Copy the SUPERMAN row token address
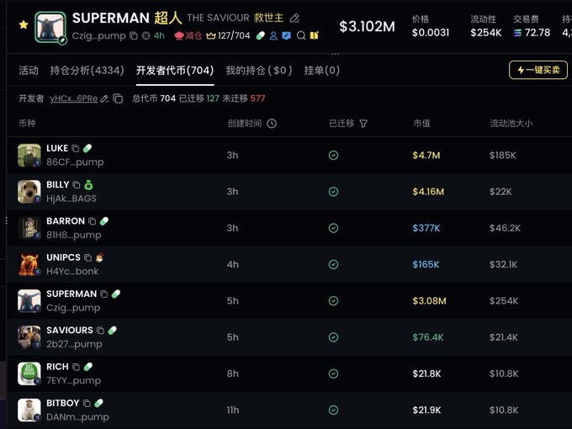 tap(104, 294)
